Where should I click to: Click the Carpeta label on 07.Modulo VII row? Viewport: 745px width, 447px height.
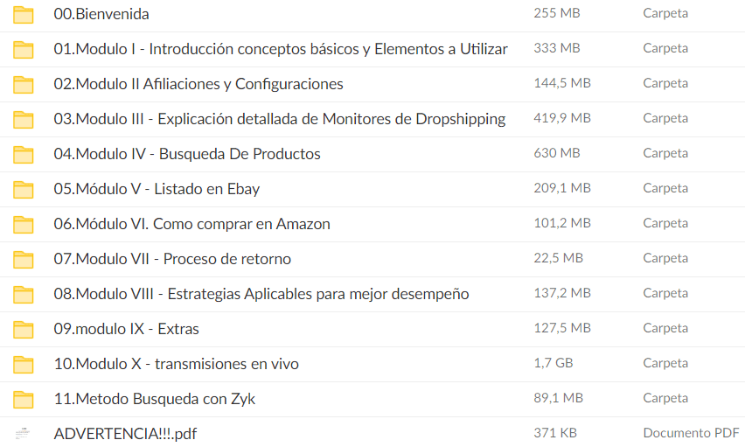coord(665,258)
